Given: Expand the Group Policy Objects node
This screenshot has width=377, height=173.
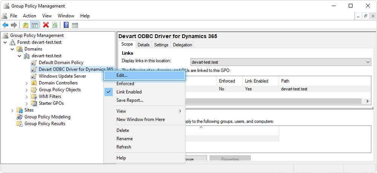Looking at the screenshot, I should point(27,90).
